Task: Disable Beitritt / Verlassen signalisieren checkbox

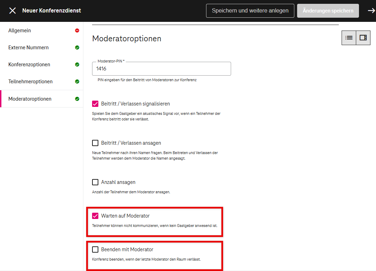Action: point(95,104)
